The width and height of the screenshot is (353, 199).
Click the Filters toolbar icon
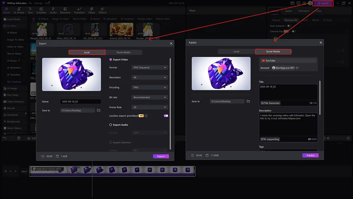[92, 10]
